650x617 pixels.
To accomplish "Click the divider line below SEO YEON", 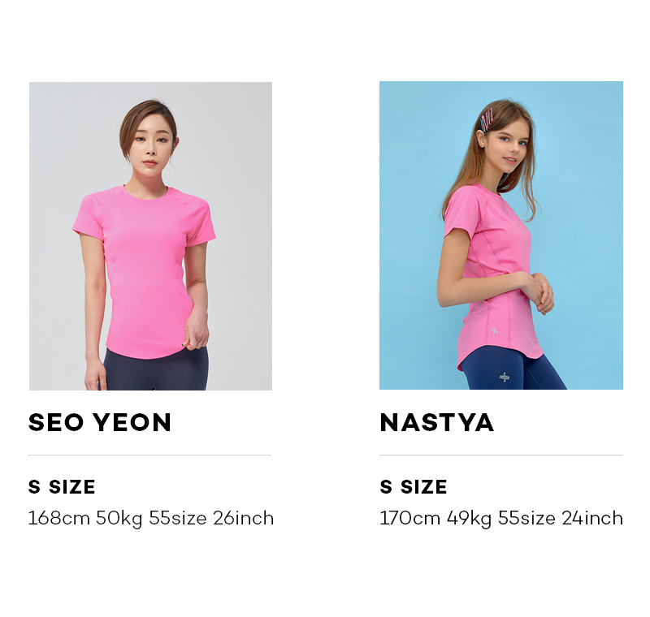I will click(x=149, y=455).
